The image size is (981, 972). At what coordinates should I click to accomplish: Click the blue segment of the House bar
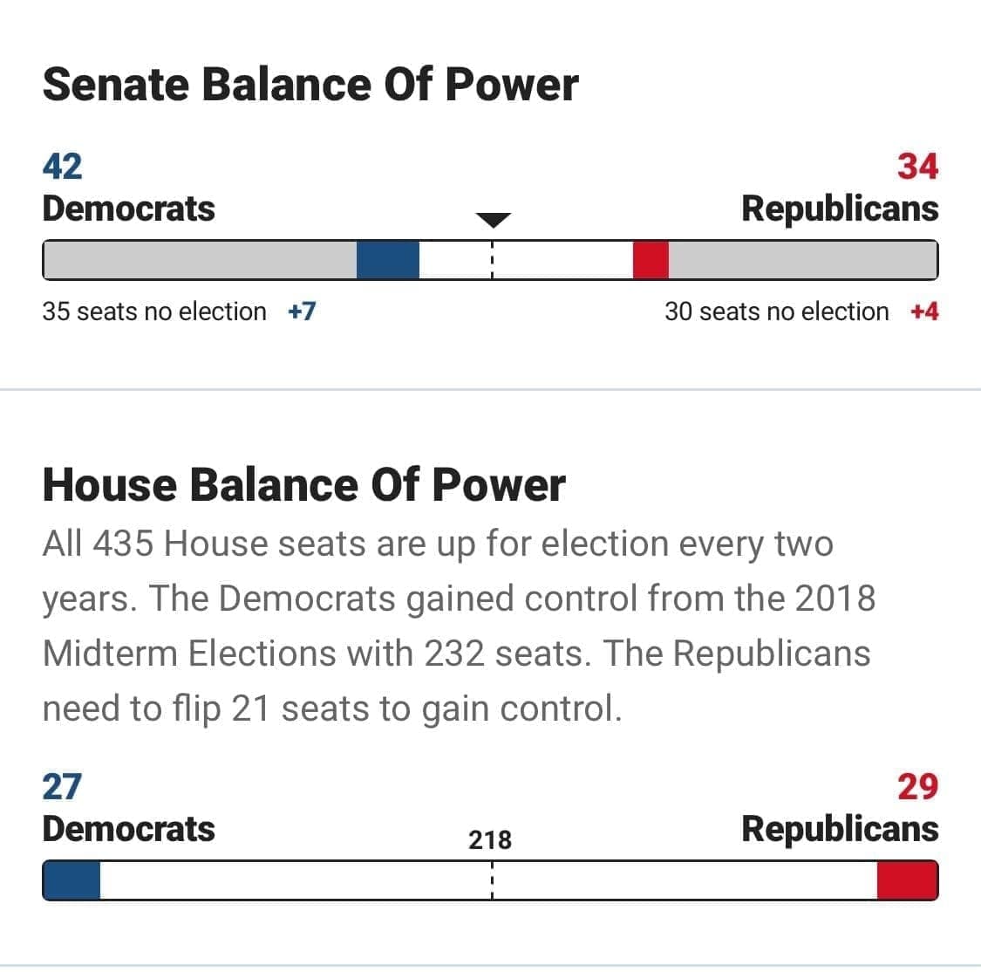tap(72, 880)
